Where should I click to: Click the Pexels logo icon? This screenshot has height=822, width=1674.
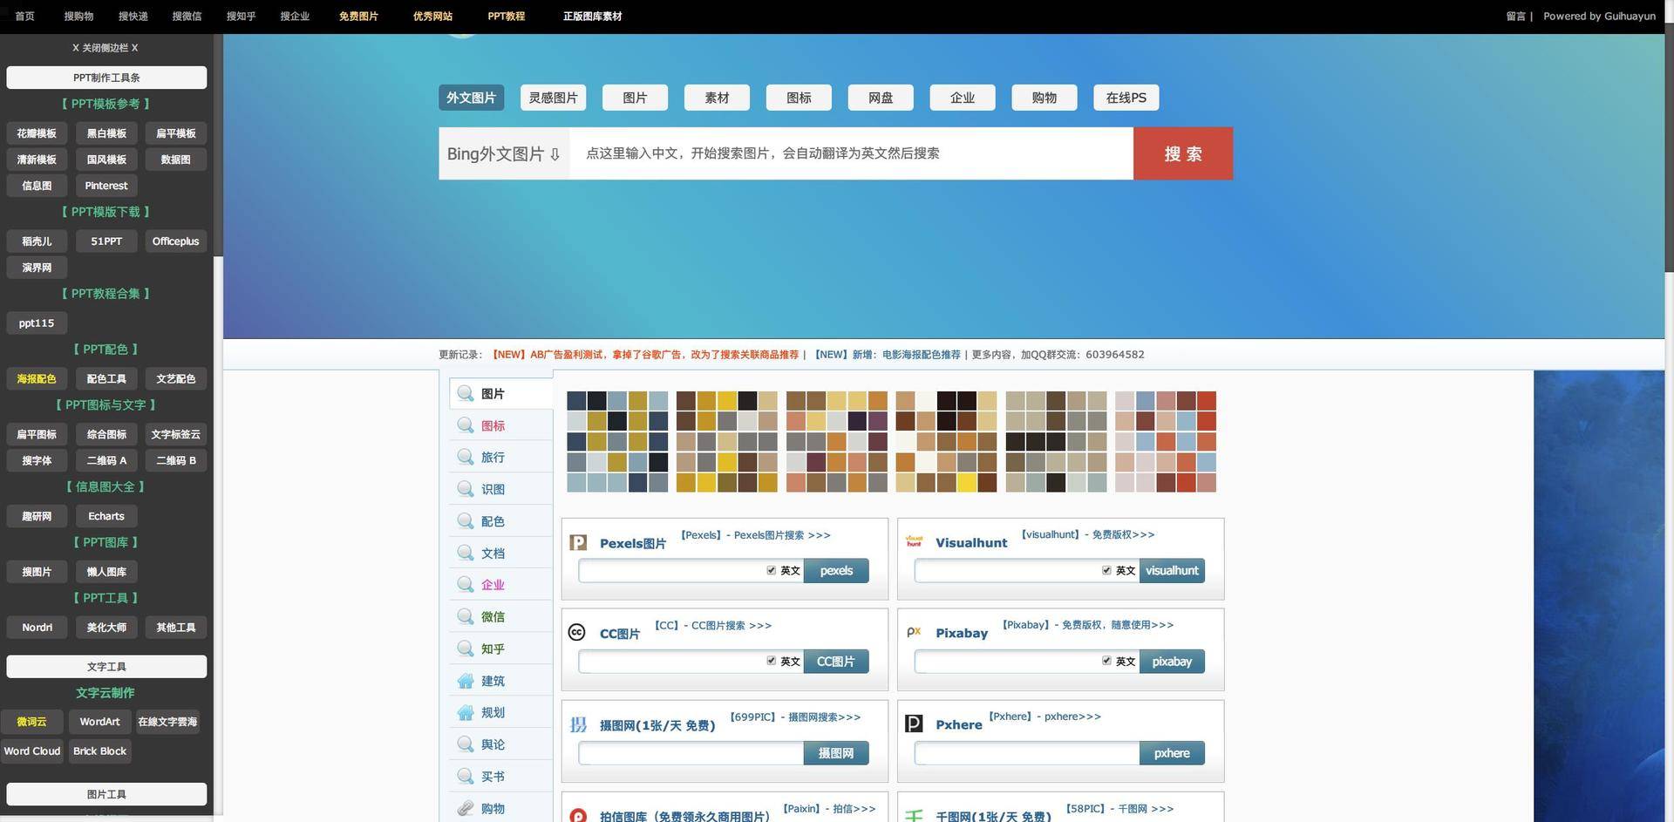tap(578, 542)
